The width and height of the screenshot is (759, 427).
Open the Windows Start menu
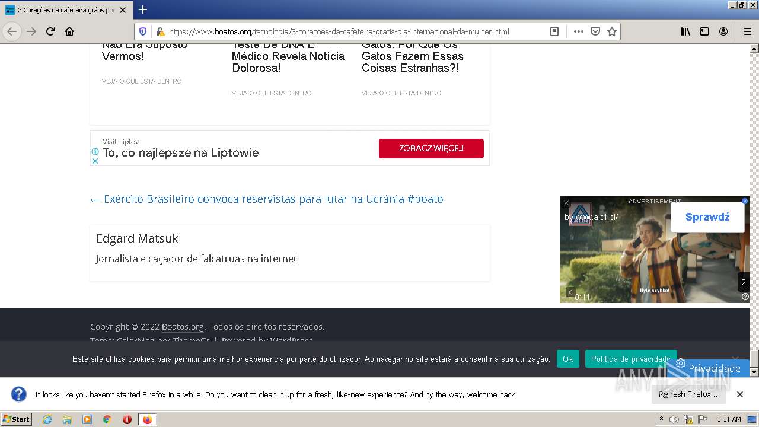(17, 419)
